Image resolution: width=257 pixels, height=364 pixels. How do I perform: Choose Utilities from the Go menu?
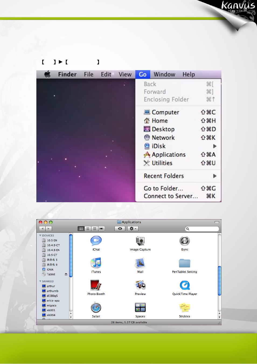(178, 163)
